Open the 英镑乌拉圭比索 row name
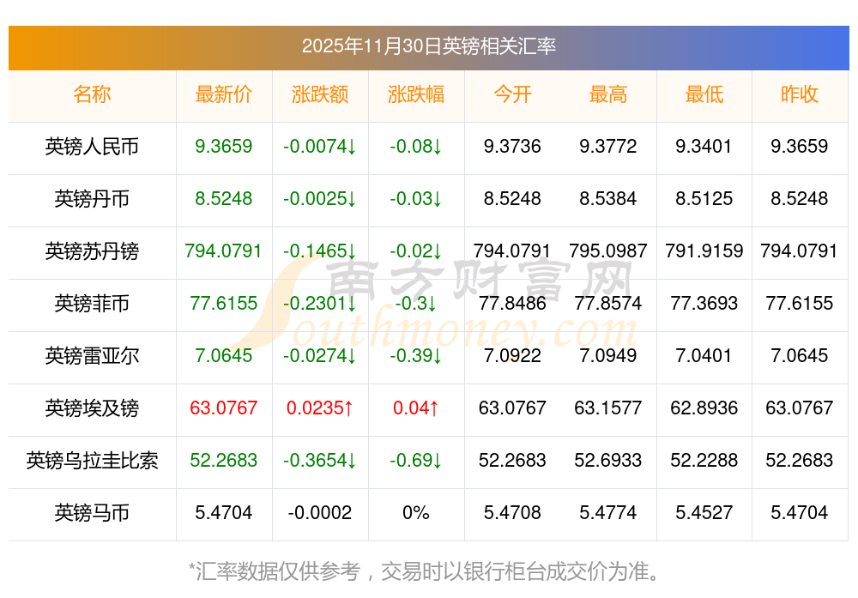The height and width of the screenshot is (598, 858). [x=92, y=461]
